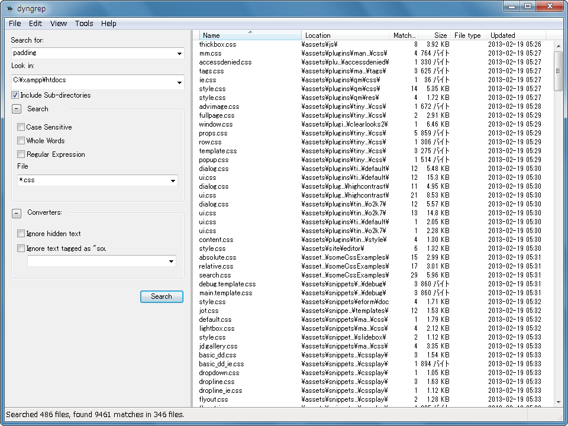This screenshot has height=426, width=568.
Task: Open the File pattern dropdown
Action: click(x=173, y=181)
